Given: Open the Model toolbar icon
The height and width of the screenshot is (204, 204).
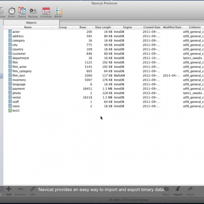Looking at the screenshot, I should click(x=58, y=13).
